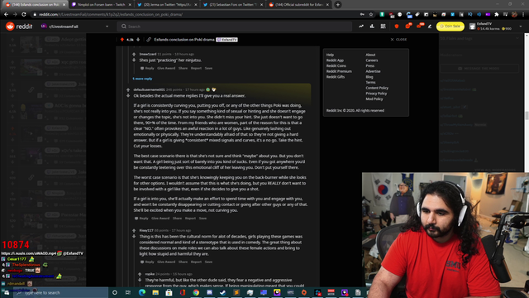Open Reddit chat notifications icon
Image resolution: width=529 pixels, height=298 pixels.
[407, 26]
